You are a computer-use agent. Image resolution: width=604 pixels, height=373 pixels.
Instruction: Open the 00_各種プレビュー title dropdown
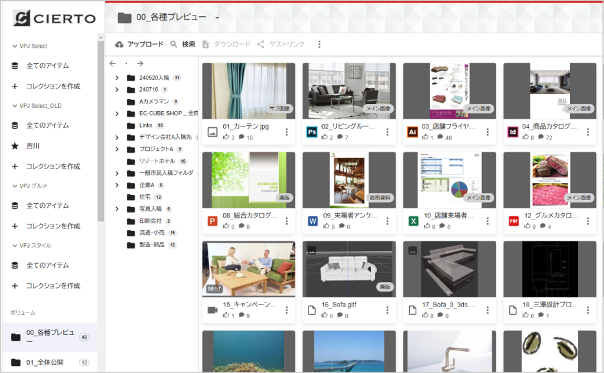pyautogui.click(x=217, y=18)
